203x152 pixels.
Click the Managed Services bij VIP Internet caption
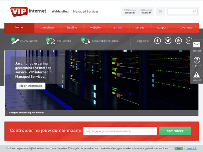click(x=26, y=113)
